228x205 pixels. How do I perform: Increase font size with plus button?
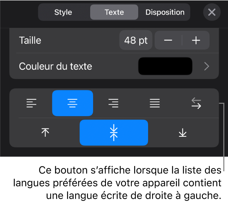click(196, 40)
